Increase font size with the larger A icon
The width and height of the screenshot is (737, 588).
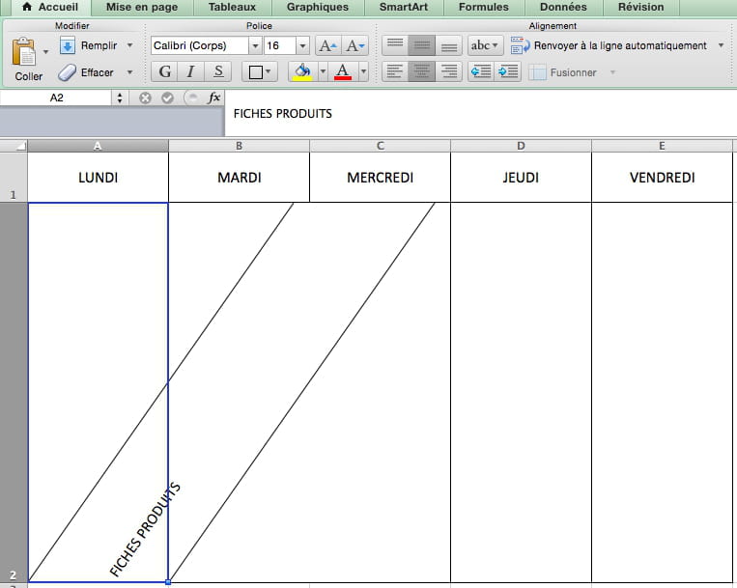click(327, 45)
